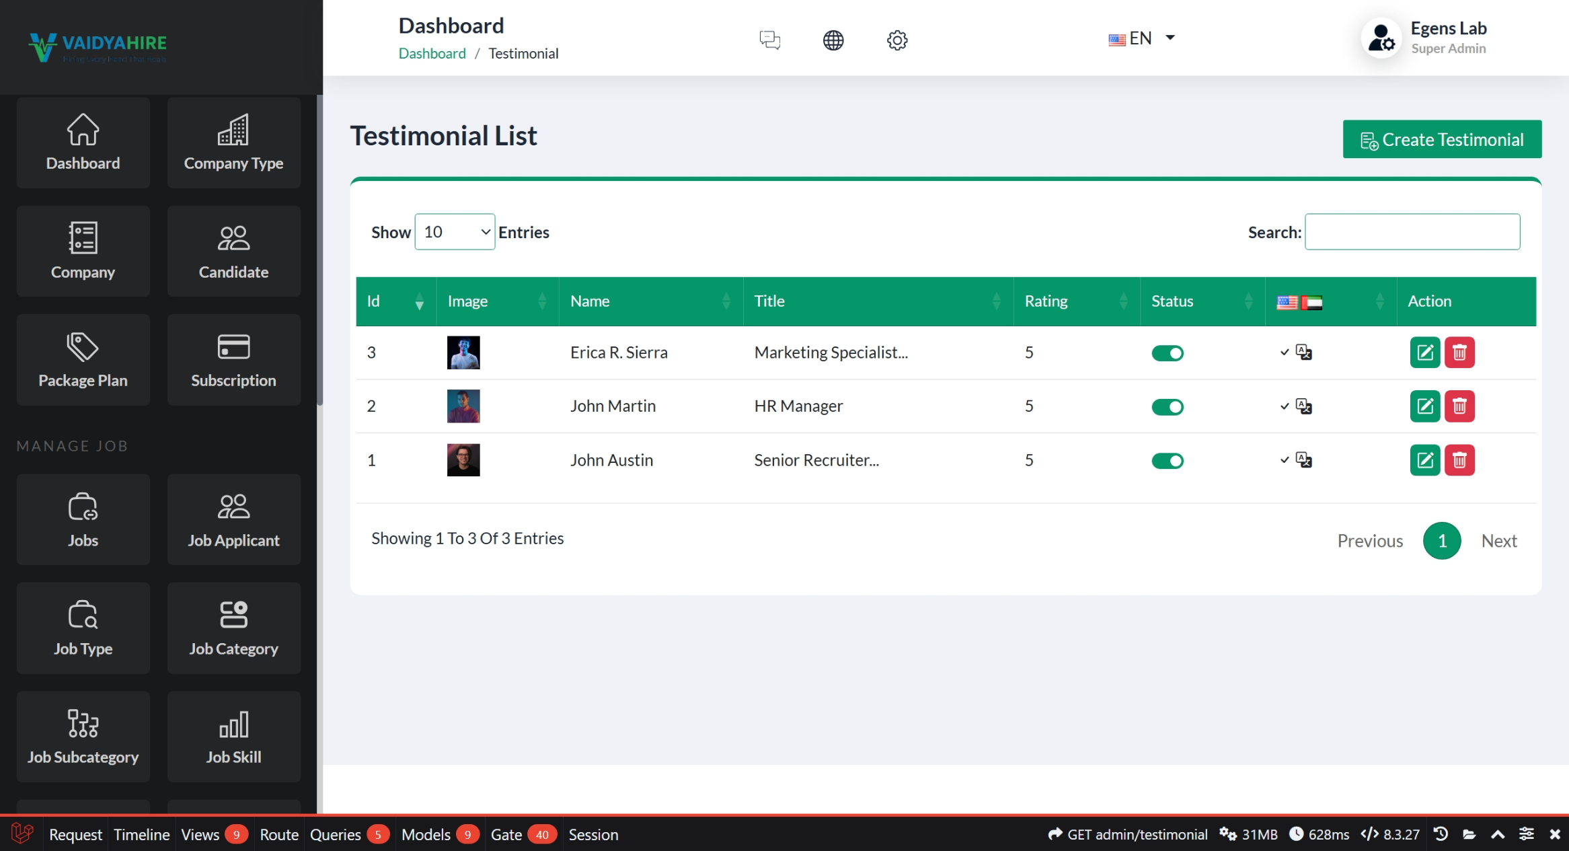Focus the Search input field
1569x851 pixels.
[x=1412, y=232]
